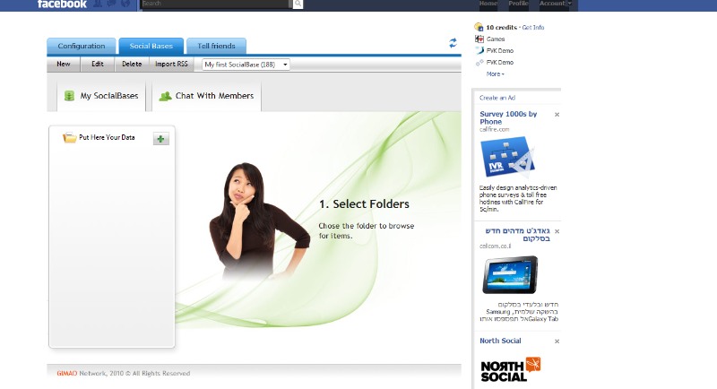Viewport: 717px width, 389px height.
Task: Switch to the Configuration tab
Action: [x=82, y=47]
